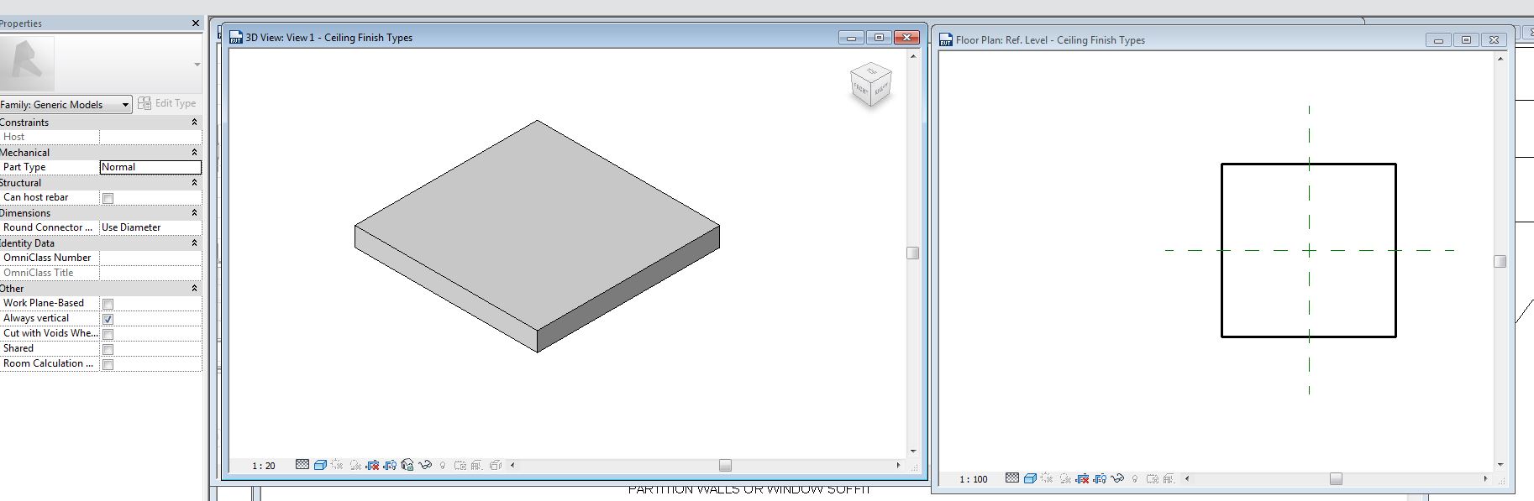Show Crop Region in Floor Plan control bar
Image resolution: width=1534 pixels, height=501 pixels.
[x=1100, y=478]
